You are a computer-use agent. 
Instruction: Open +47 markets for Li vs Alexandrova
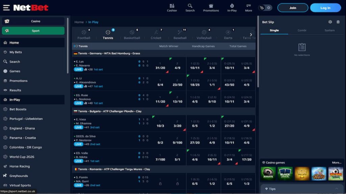click(90, 86)
